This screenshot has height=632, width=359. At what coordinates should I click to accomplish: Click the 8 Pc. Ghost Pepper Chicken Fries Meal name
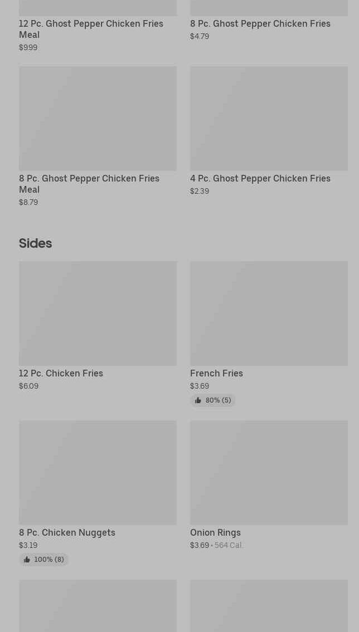click(x=89, y=184)
